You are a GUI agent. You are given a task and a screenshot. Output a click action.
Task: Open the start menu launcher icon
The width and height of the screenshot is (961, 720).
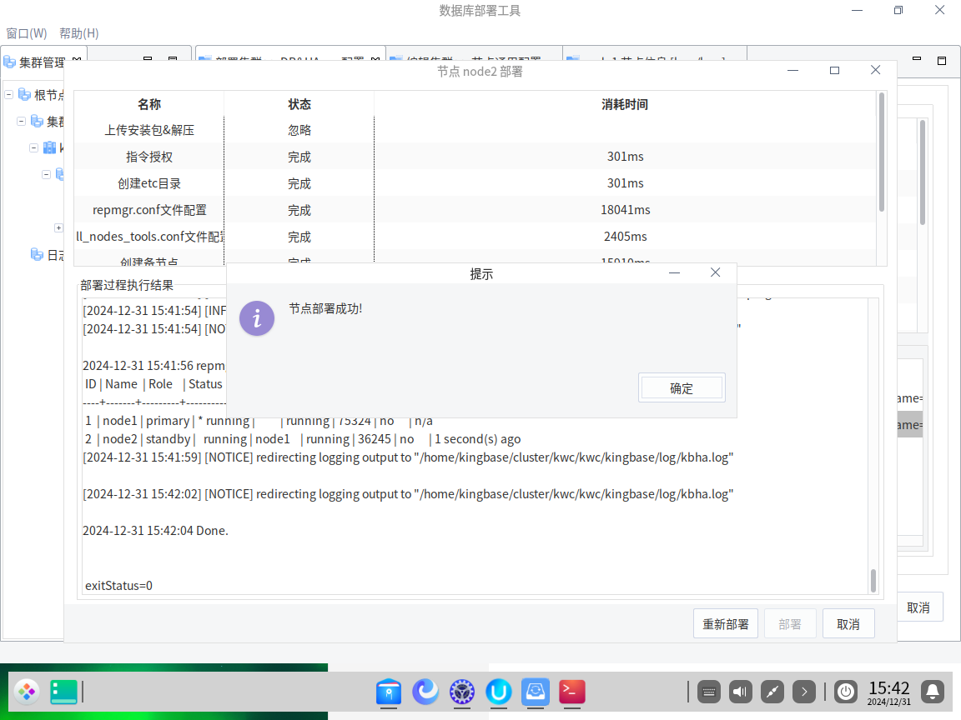(x=27, y=691)
